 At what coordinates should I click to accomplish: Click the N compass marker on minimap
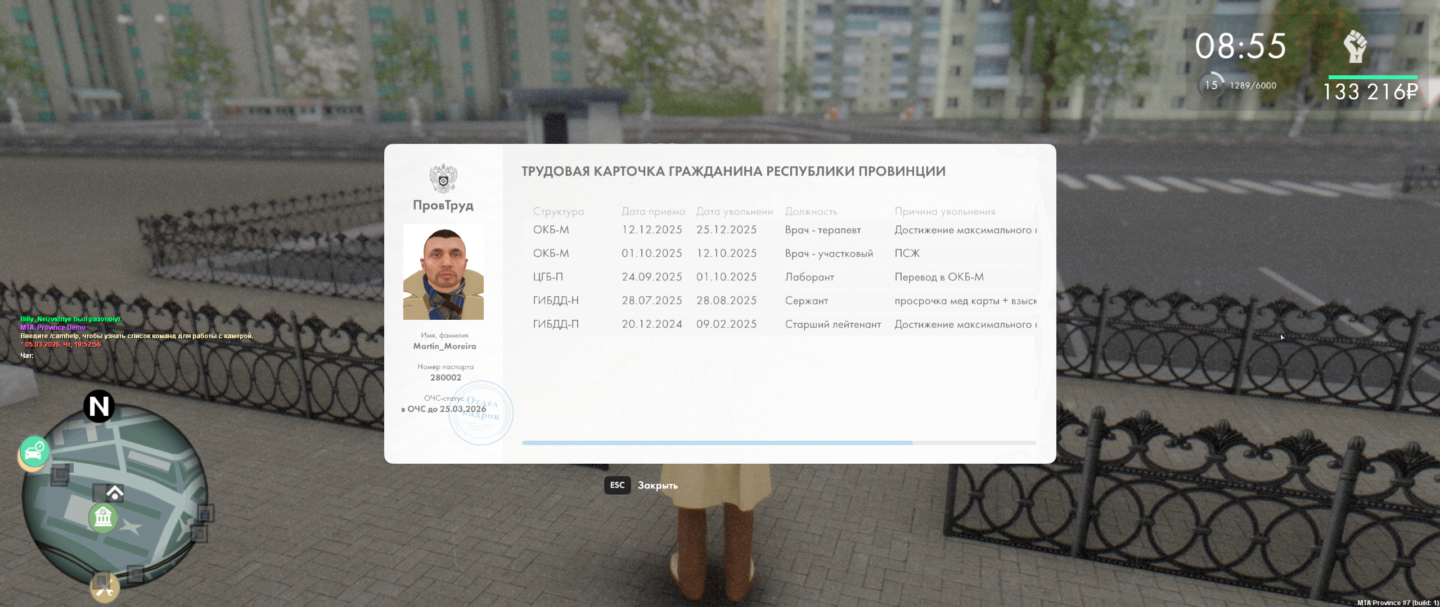(99, 406)
